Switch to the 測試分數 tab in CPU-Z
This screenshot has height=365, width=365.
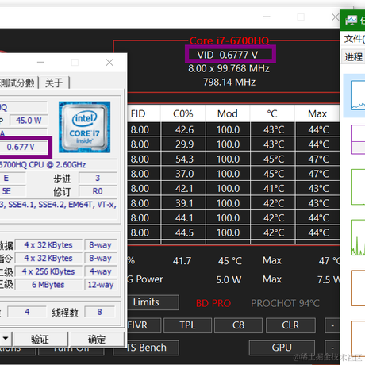(17, 83)
